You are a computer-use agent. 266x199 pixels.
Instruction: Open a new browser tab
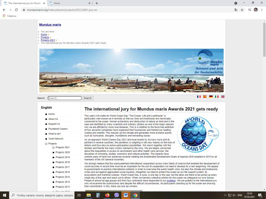coord(96,3)
